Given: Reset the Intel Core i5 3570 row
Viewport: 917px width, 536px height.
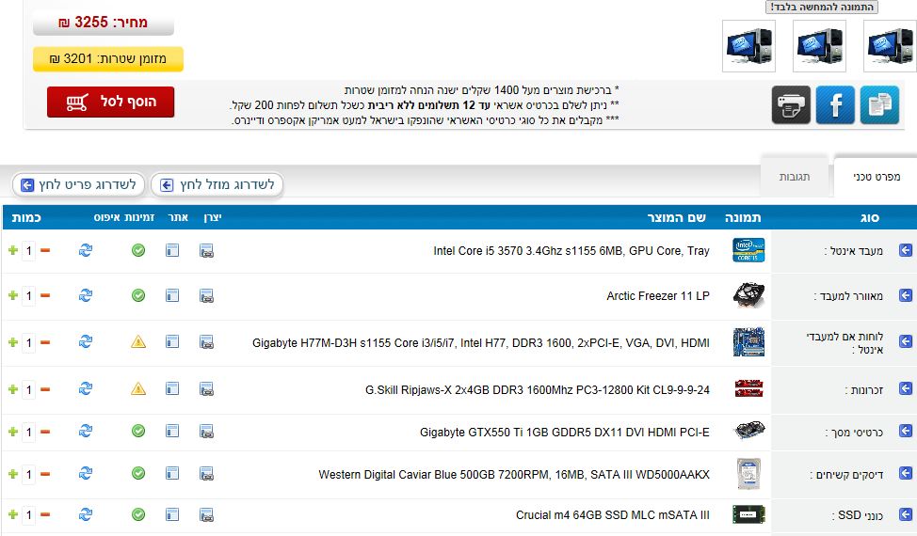Looking at the screenshot, I should 86,250.
